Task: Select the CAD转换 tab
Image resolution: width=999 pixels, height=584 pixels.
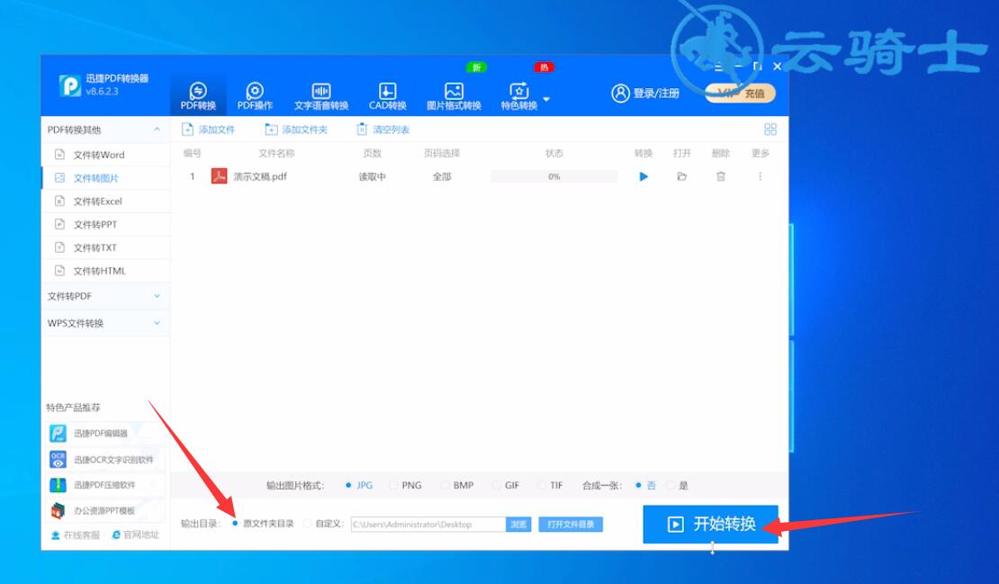Action: point(387,95)
